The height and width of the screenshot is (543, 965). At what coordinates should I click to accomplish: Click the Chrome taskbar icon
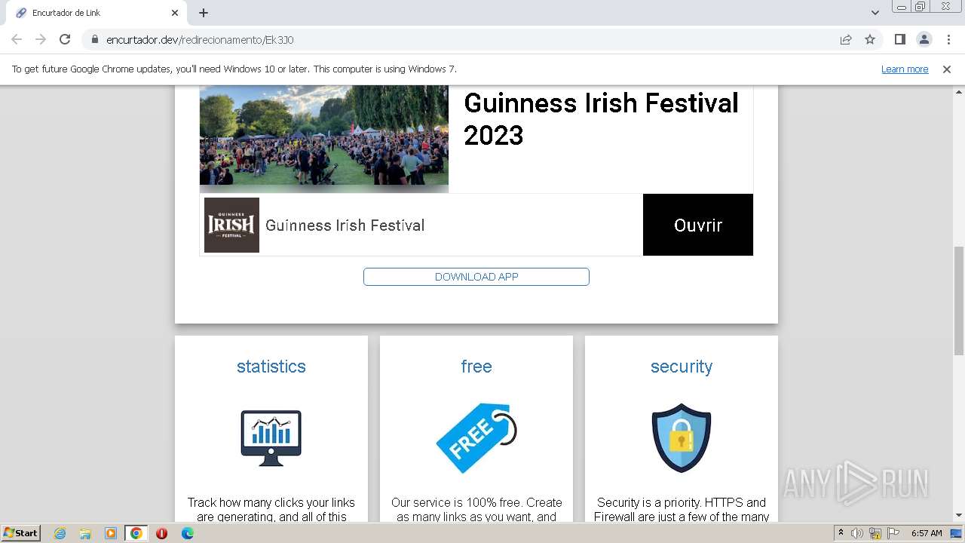coord(136,533)
